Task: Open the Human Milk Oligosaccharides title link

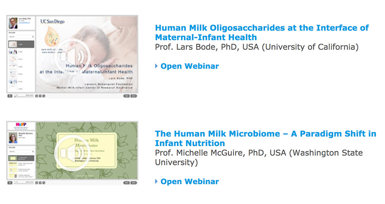Action: coord(262,33)
